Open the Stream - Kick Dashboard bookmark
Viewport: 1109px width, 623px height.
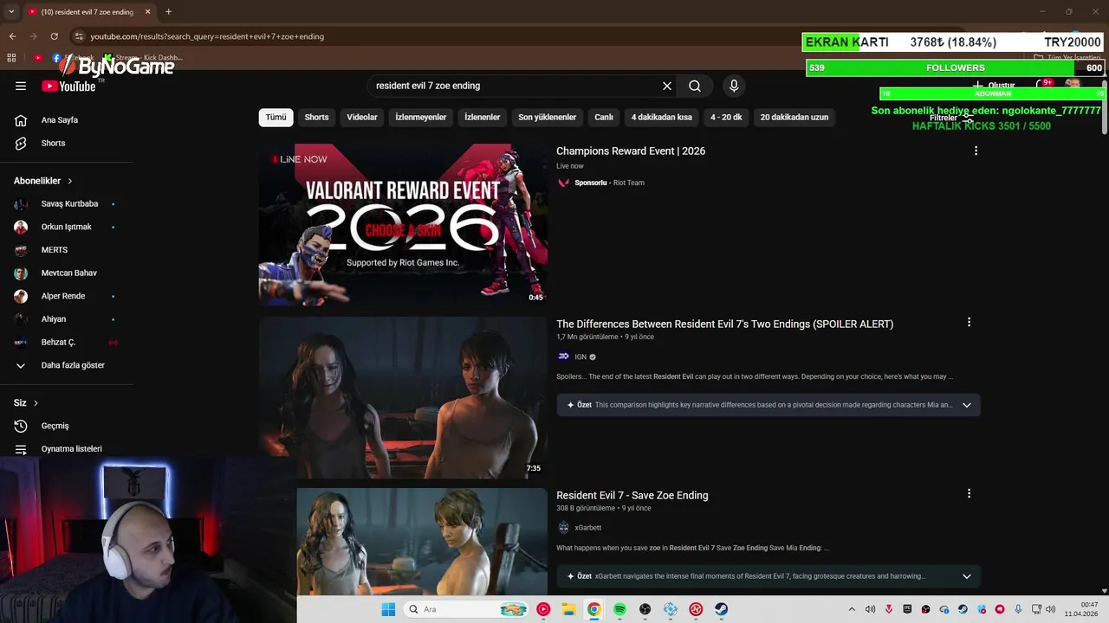pyautogui.click(x=143, y=58)
